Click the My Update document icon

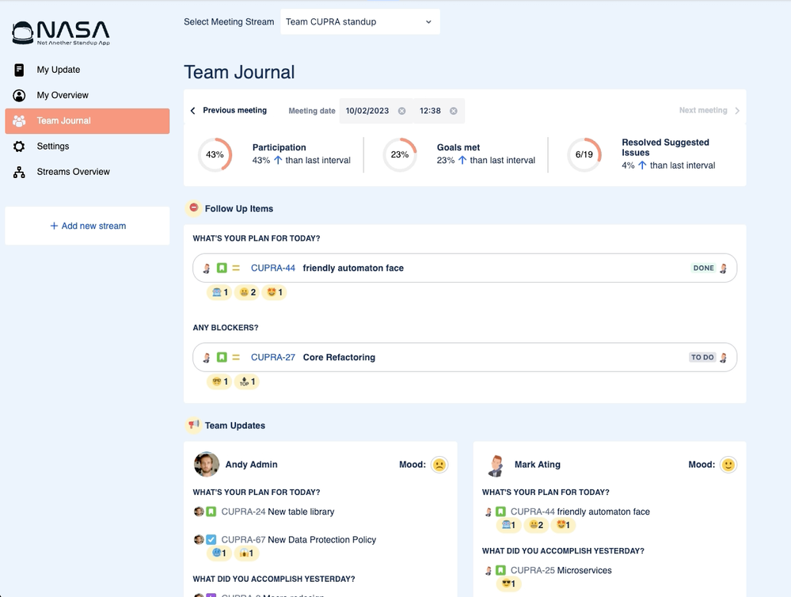(19, 70)
